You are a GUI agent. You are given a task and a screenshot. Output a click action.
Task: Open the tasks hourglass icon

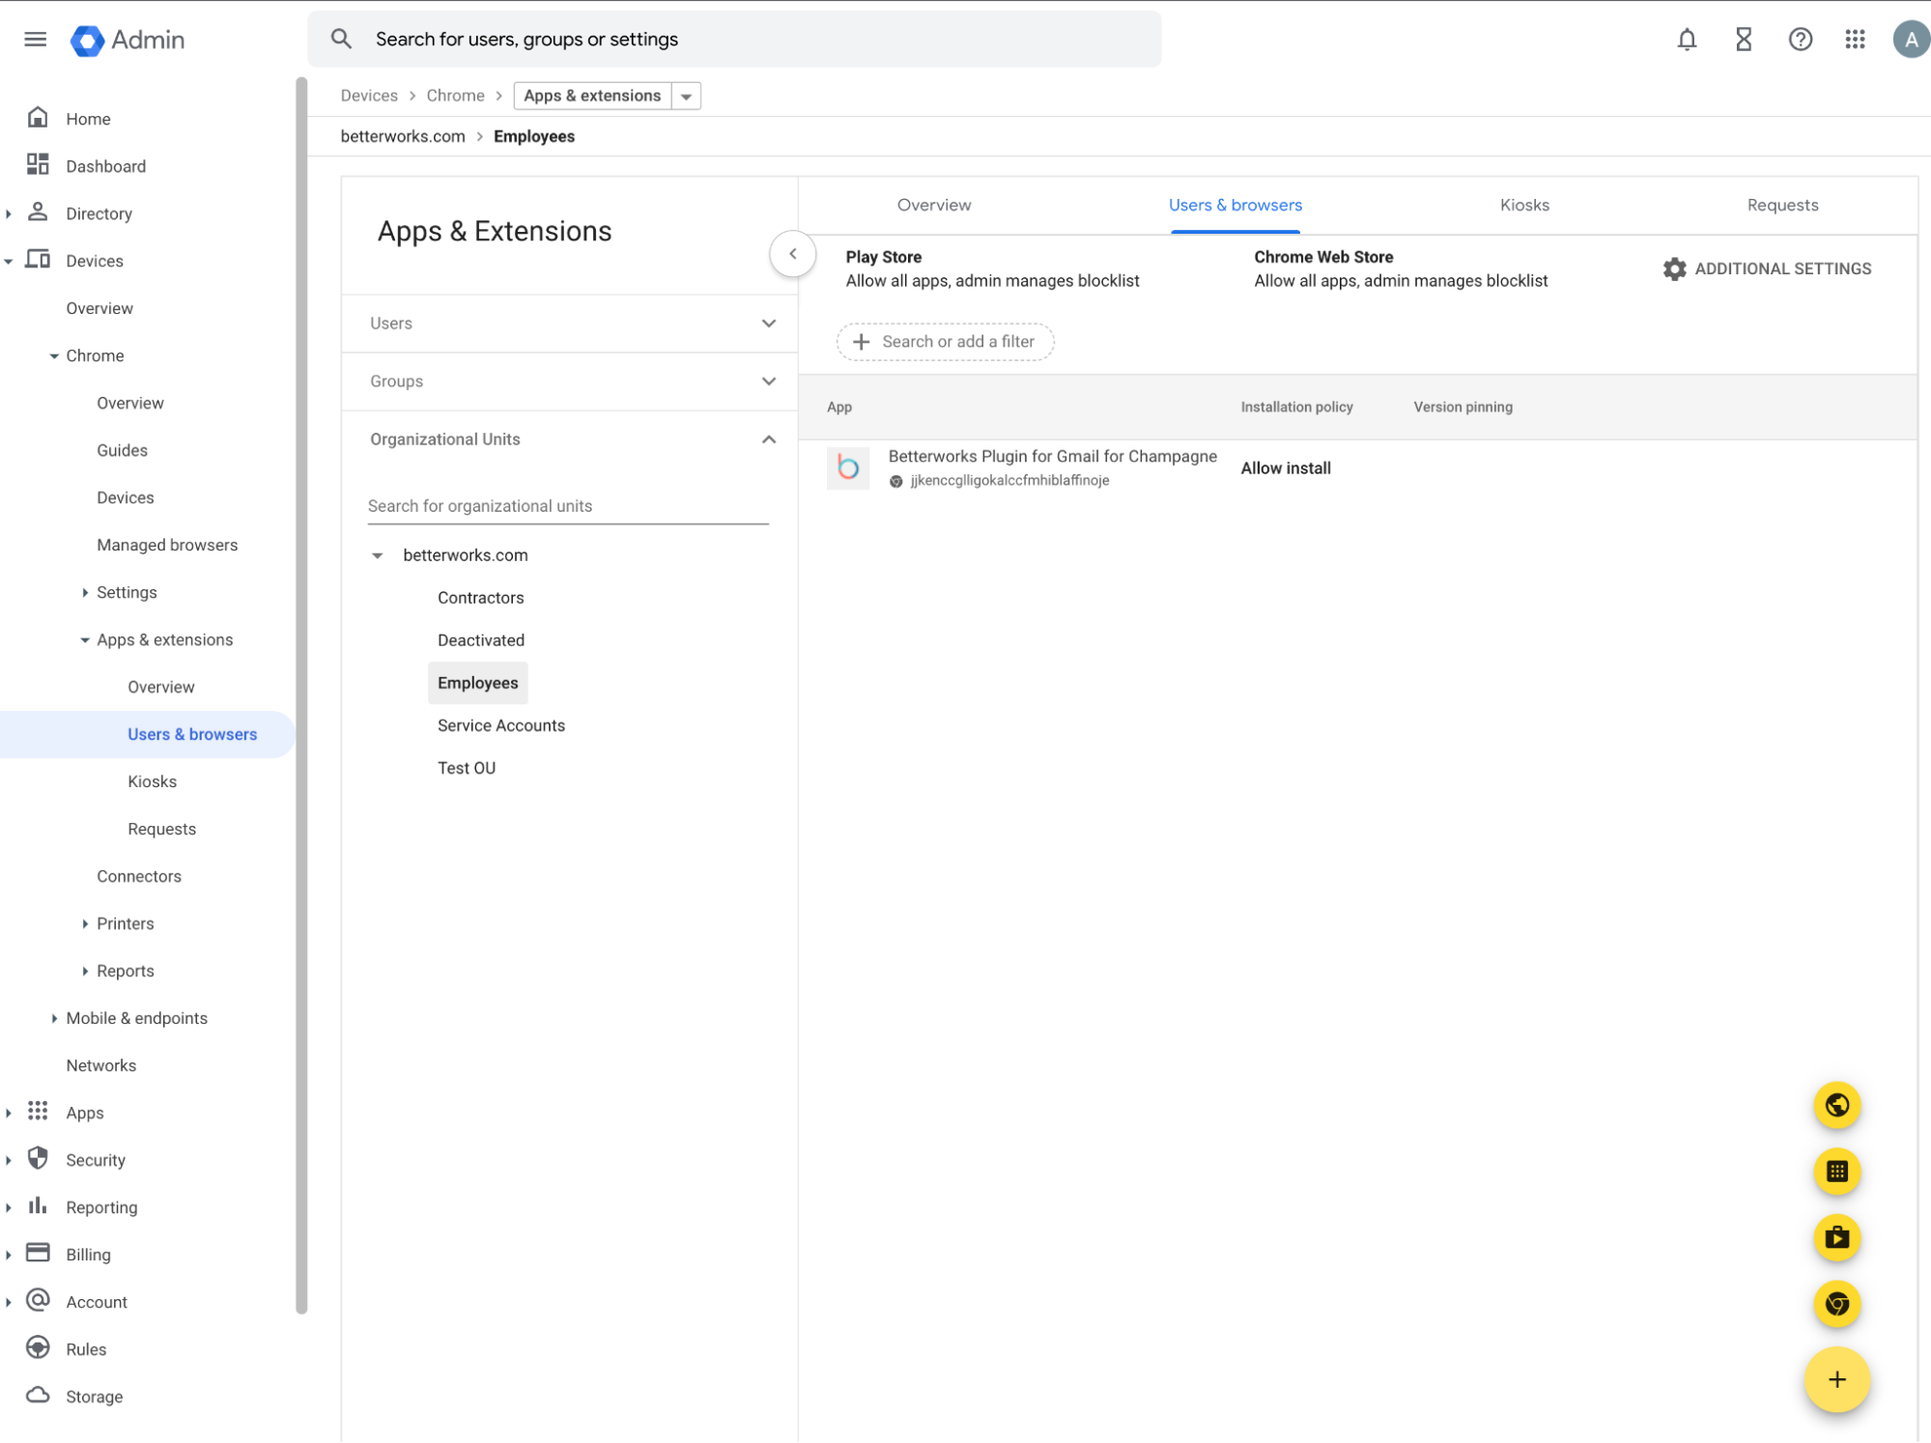tap(1744, 40)
